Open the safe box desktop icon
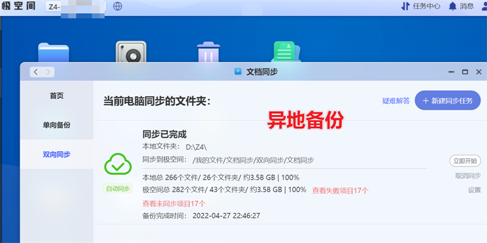The height and width of the screenshot is (243, 487). [131, 52]
